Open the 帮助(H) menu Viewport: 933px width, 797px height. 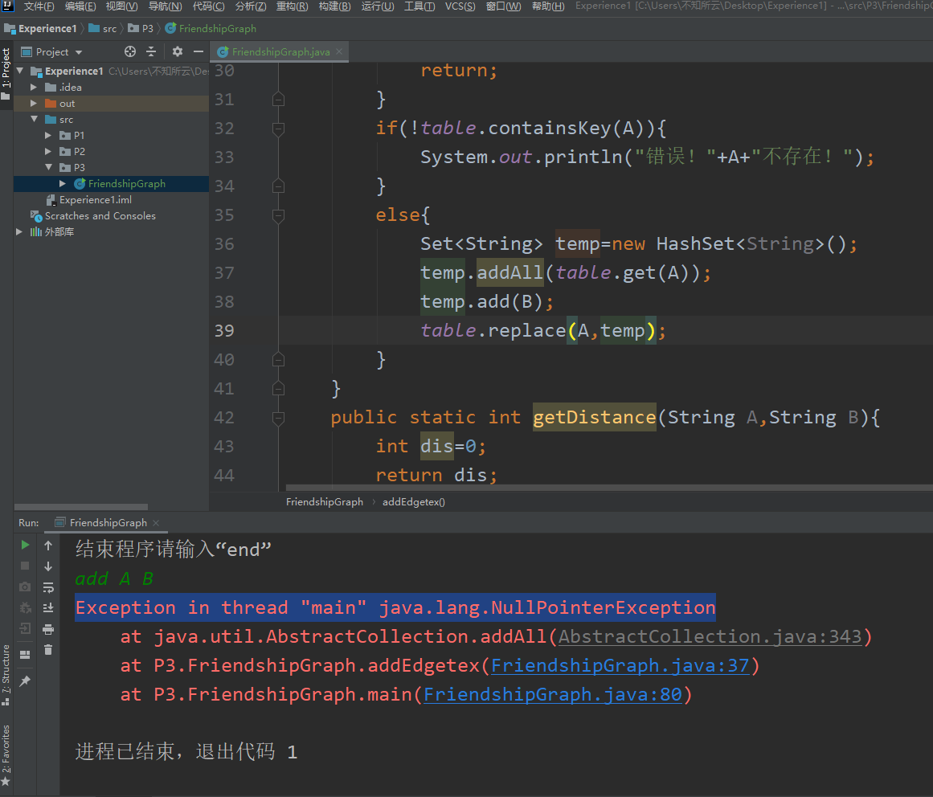click(548, 6)
